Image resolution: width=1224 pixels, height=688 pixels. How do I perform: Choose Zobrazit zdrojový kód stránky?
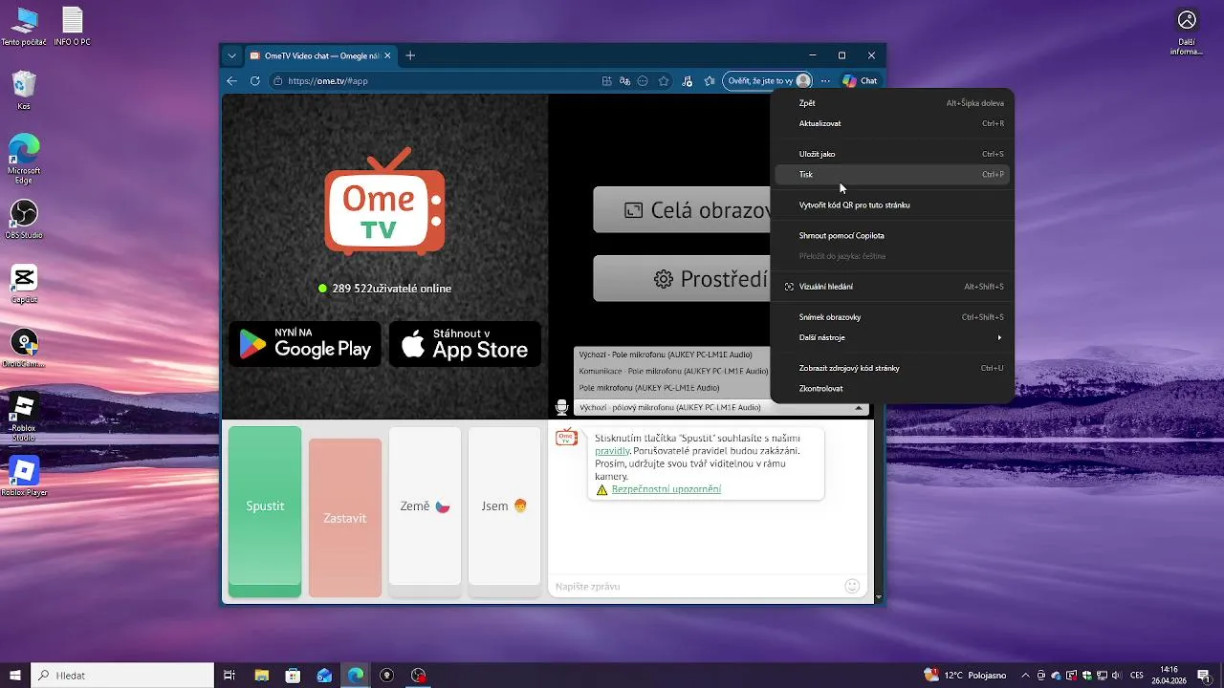coord(891,368)
